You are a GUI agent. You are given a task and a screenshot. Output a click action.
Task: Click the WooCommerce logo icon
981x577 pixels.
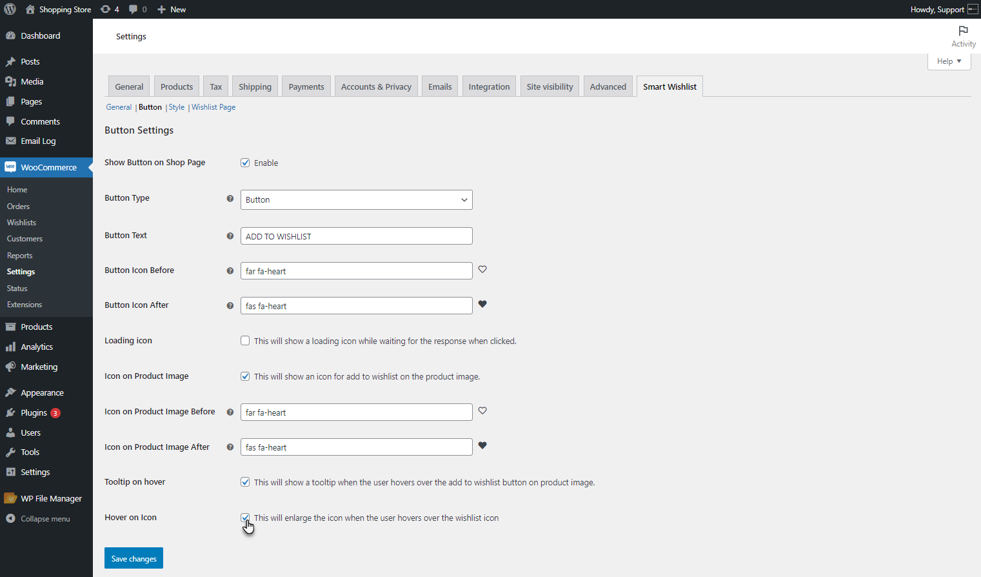[10, 167]
